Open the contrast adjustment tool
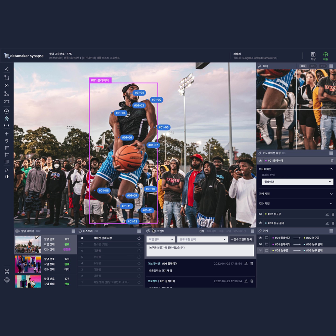This screenshot has height=336, width=336. coord(7,177)
